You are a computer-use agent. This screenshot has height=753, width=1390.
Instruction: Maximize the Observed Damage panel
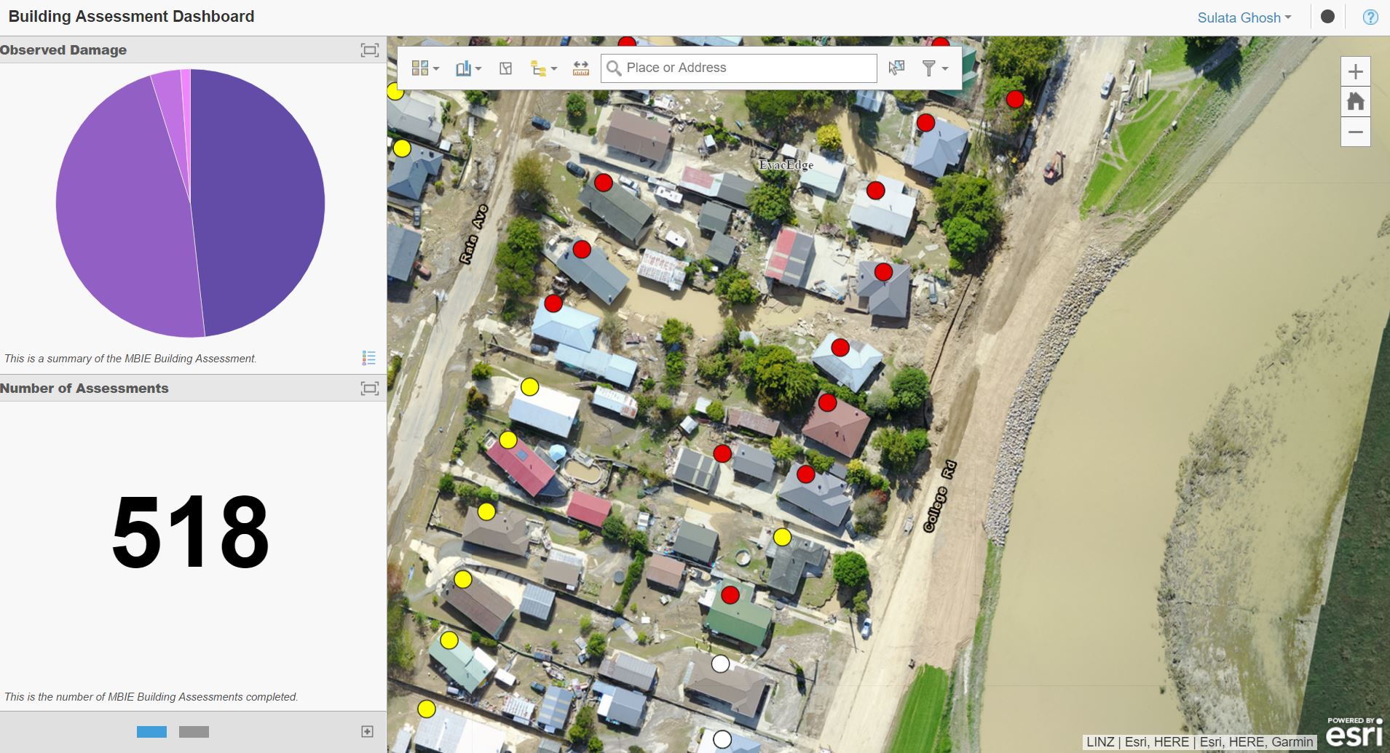[x=370, y=50]
